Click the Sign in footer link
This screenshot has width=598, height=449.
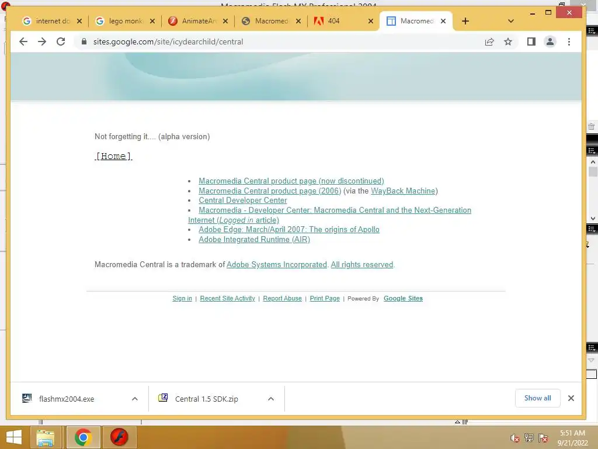(x=182, y=298)
